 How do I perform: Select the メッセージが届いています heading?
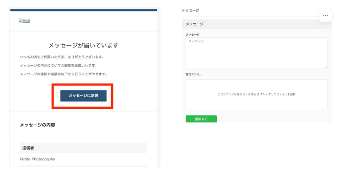(83, 45)
